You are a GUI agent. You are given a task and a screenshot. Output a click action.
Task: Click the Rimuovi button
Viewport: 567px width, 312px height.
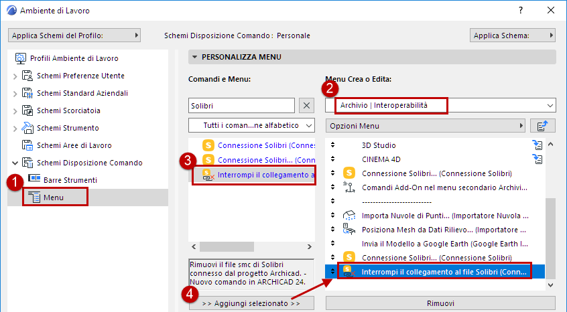[440, 303]
